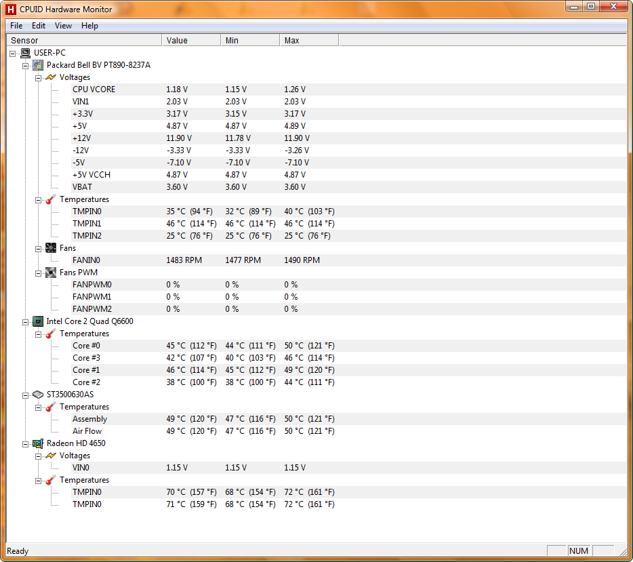Collapse the USER-PC root node
The width and height of the screenshot is (633, 562).
12,54
